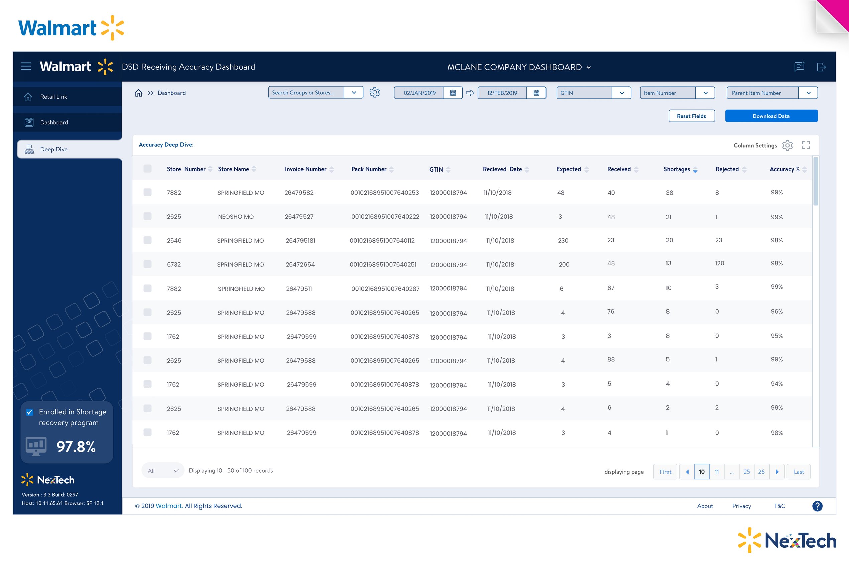This screenshot has width=849, height=566.
Task: Click the Download Data button
Action: tap(771, 116)
